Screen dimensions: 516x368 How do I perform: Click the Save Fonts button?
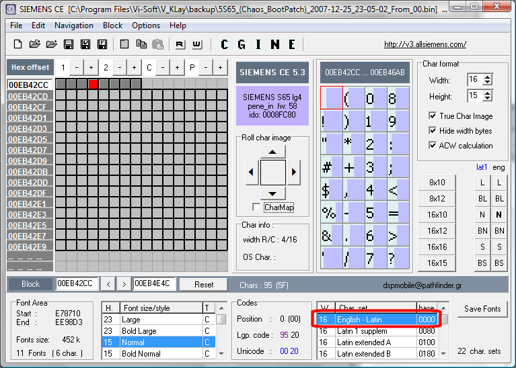click(482, 309)
